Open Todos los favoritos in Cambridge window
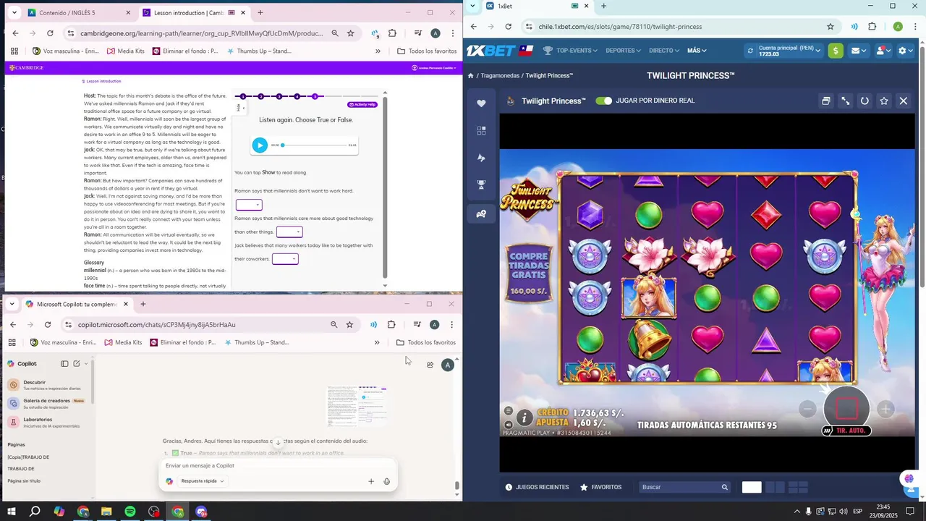The image size is (926, 521). point(427,51)
